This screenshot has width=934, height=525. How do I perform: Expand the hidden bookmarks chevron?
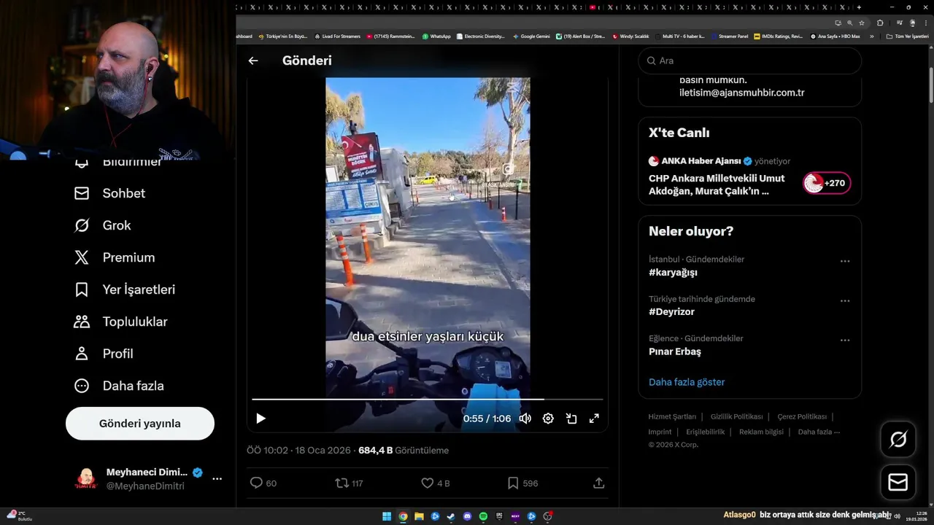(871, 36)
